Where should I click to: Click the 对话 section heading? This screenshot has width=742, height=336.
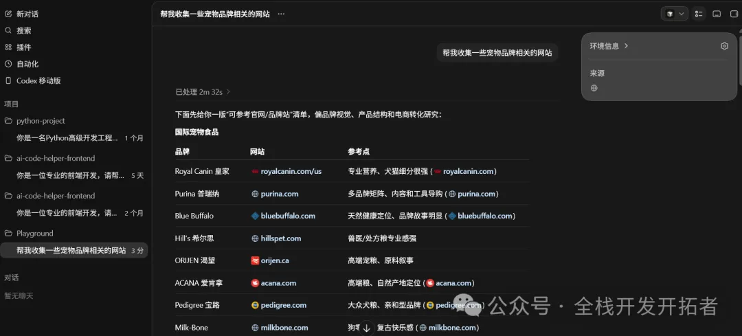12,278
